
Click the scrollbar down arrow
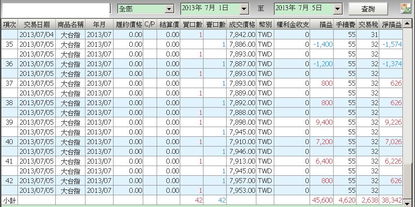coord(407,203)
